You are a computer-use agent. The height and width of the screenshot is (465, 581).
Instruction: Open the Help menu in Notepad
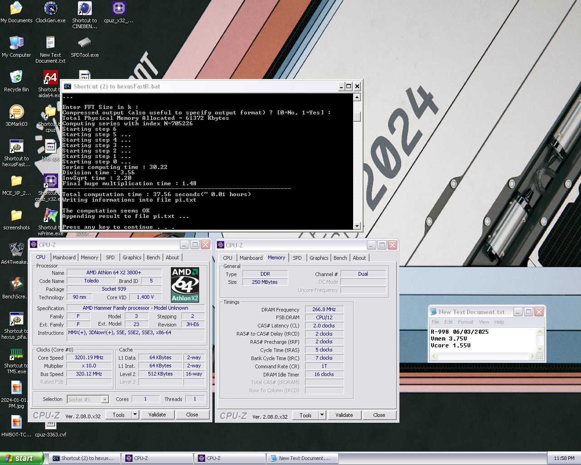coord(499,322)
